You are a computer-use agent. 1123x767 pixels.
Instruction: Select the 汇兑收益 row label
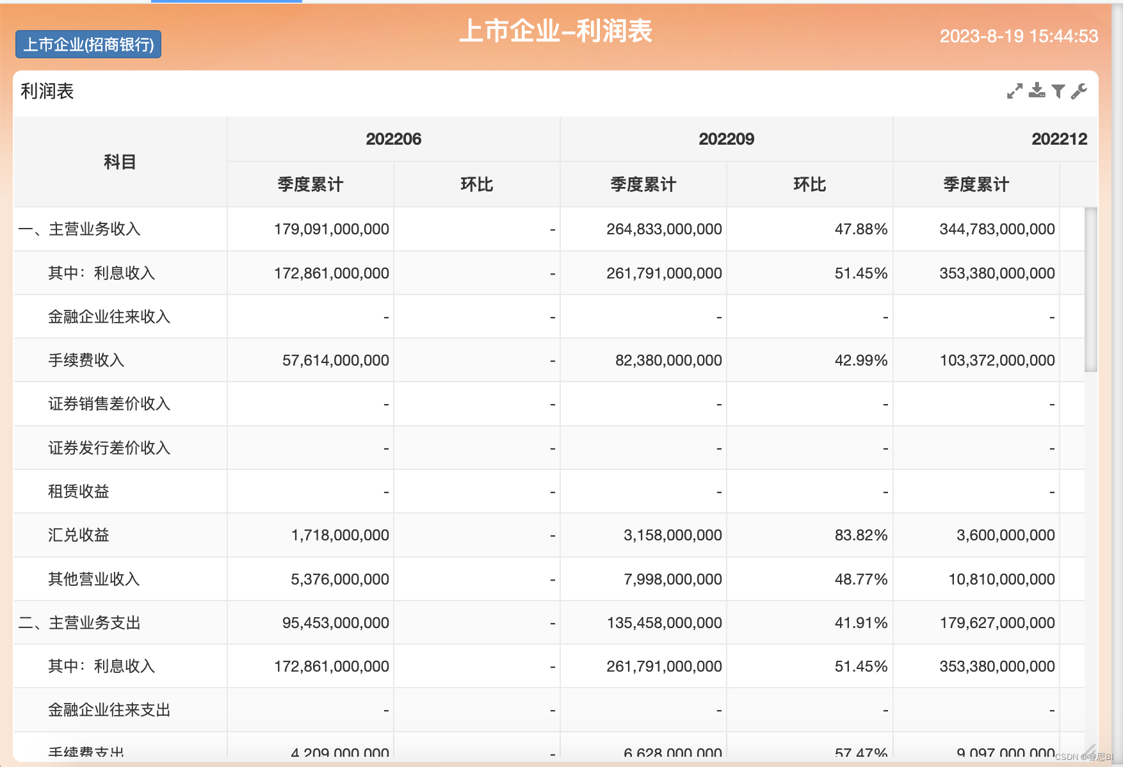[x=79, y=535]
